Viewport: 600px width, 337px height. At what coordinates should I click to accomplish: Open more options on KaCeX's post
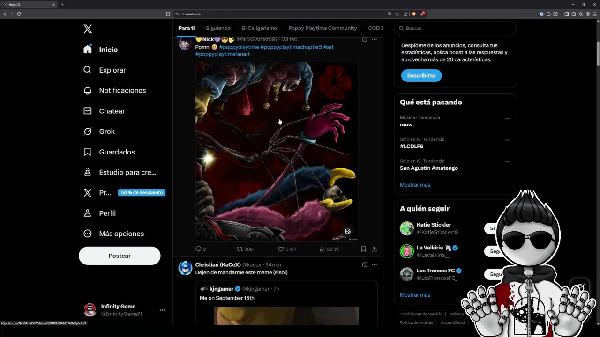[x=374, y=265]
